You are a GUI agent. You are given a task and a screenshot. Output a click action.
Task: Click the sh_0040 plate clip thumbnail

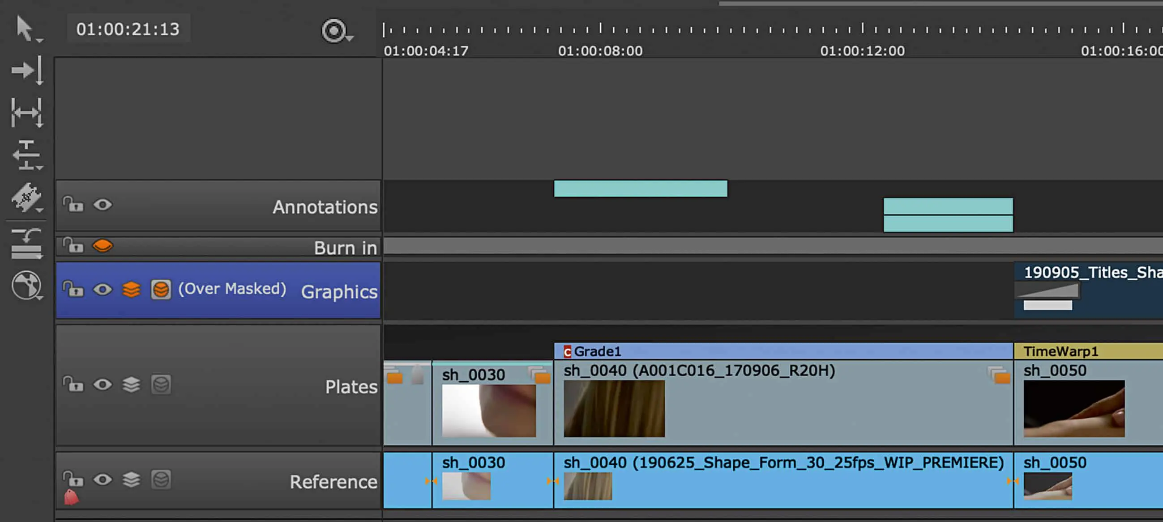614,408
